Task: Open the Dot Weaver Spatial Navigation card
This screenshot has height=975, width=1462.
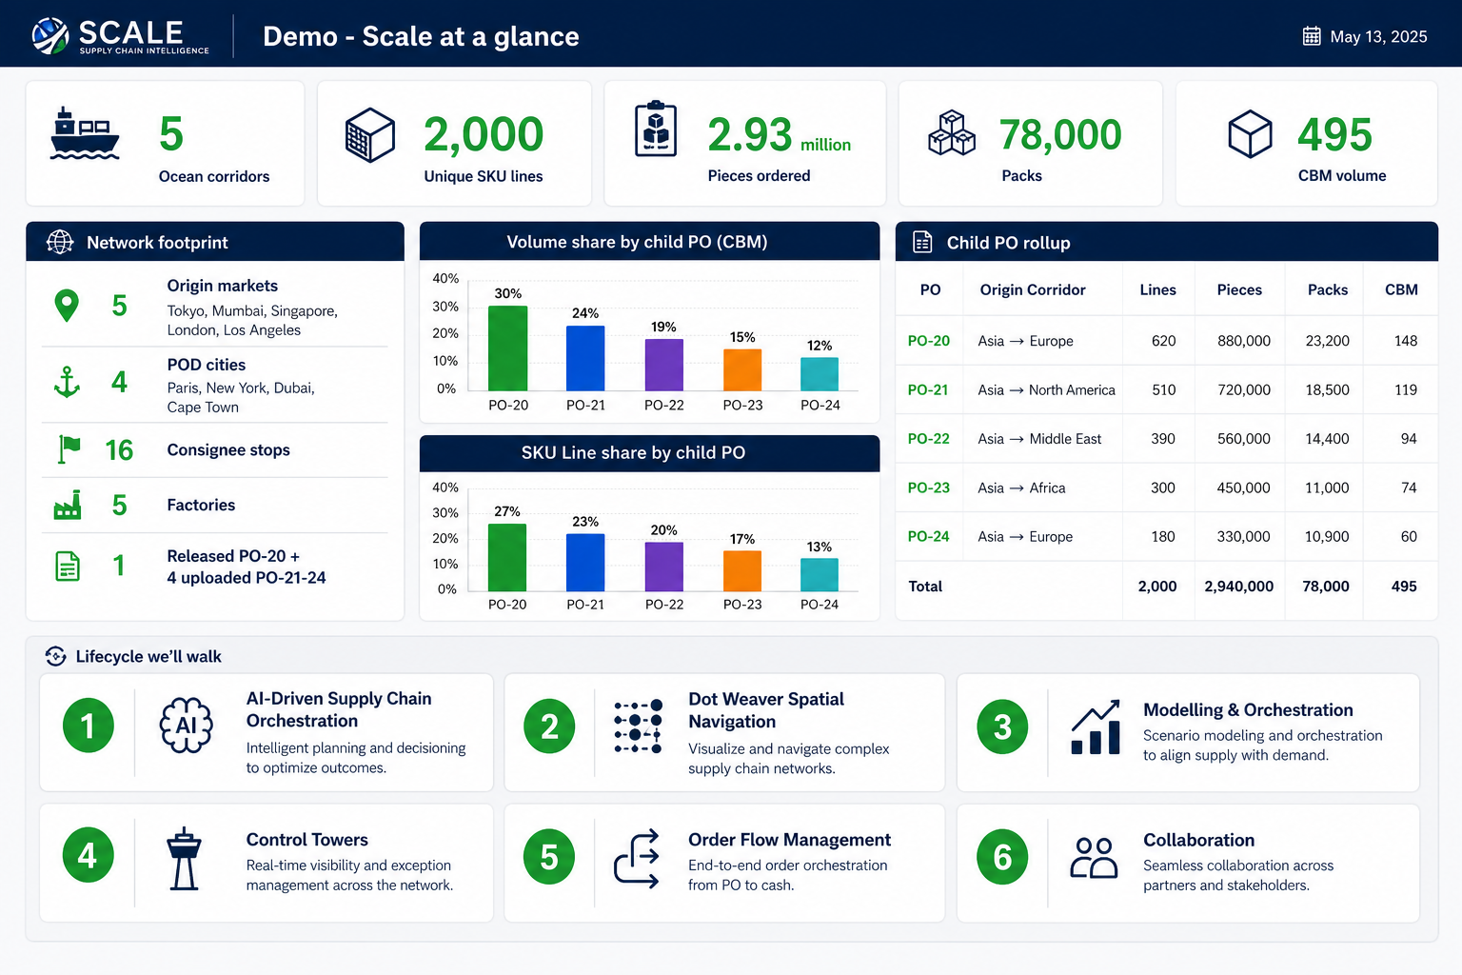Action: click(x=724, y=732)
